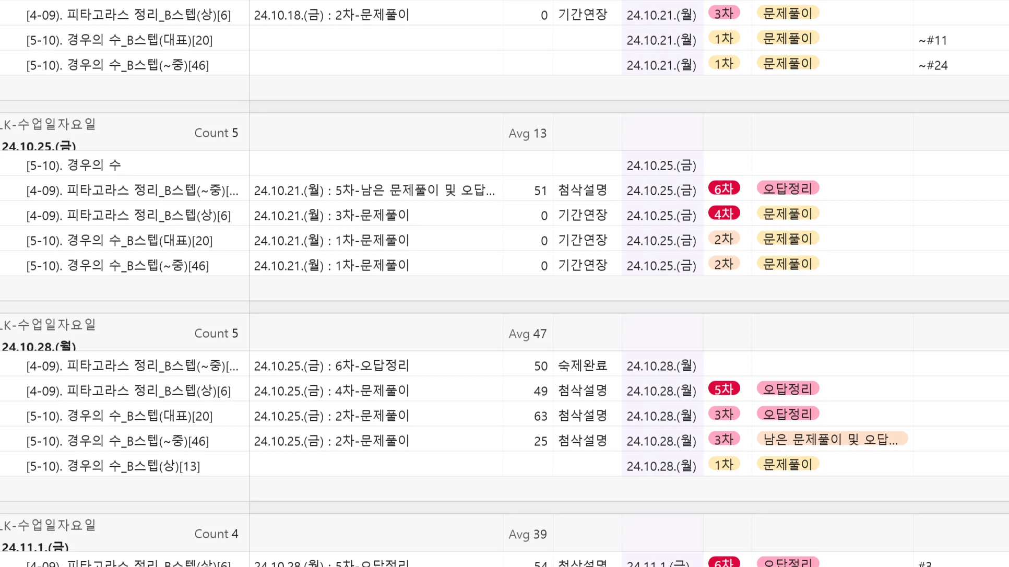1009x567 pixels.
Task: Click the 'Avg 13' column summary
Action: tap(527, 133)
